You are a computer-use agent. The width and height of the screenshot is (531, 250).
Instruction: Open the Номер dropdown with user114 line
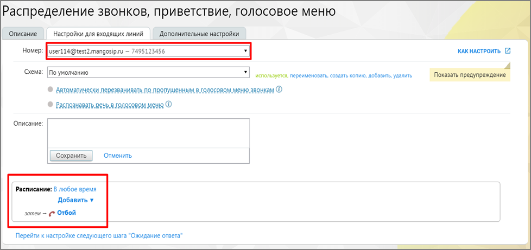point(148,51)
